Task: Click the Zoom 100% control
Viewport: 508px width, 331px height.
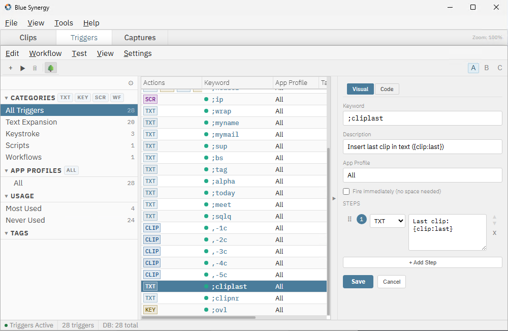Action: point(488,37)
